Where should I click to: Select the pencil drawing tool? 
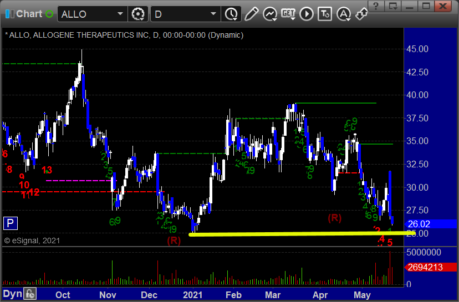tap(251, 14)
